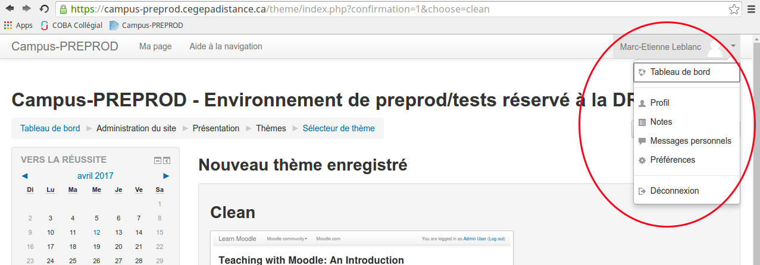Screen dimensions: 760x265
Task: Select Tableau de bord in user menu
Action: point(680,72)
